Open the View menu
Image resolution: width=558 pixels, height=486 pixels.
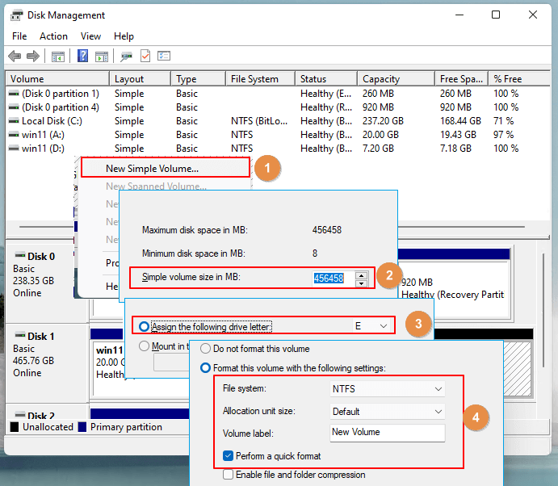(90, 36)
